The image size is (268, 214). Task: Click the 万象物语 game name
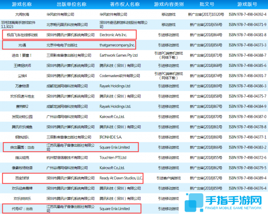[22, 86]
